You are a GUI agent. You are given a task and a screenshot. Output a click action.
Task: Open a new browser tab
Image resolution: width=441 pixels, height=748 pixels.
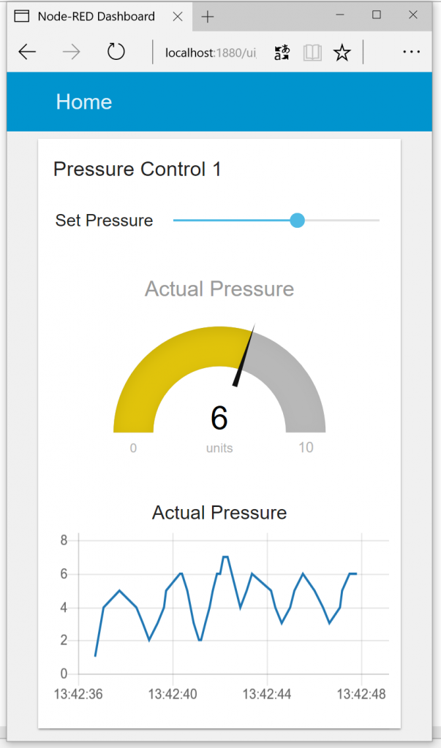click(208, 16)
